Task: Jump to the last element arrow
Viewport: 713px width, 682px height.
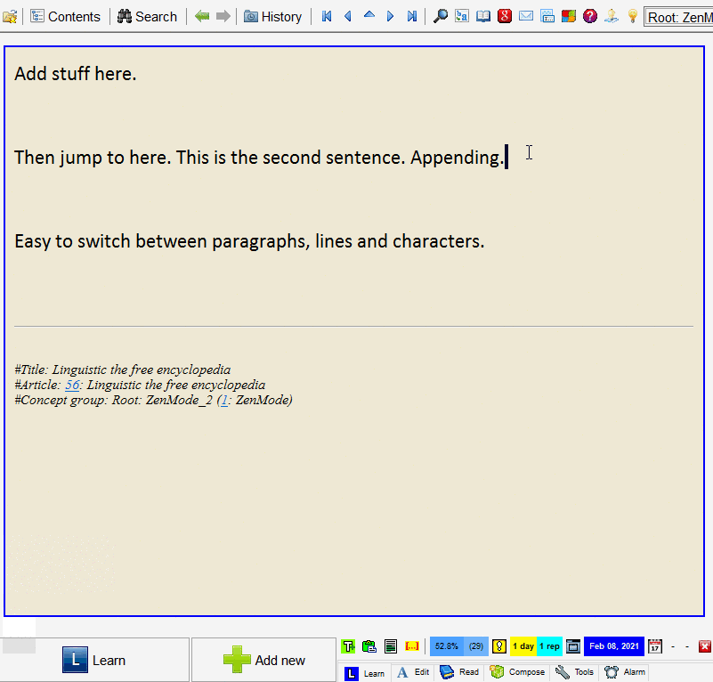Action: tap(411, 16)
